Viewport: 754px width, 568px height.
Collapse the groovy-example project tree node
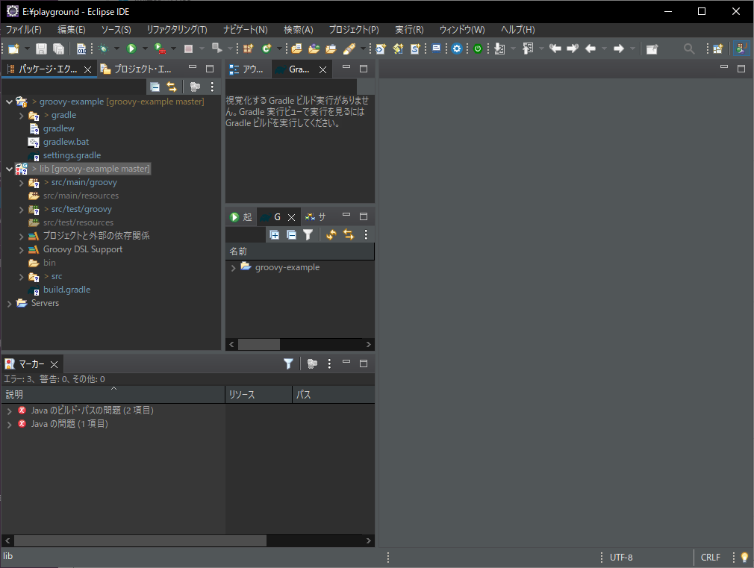[x=9, y=102]
